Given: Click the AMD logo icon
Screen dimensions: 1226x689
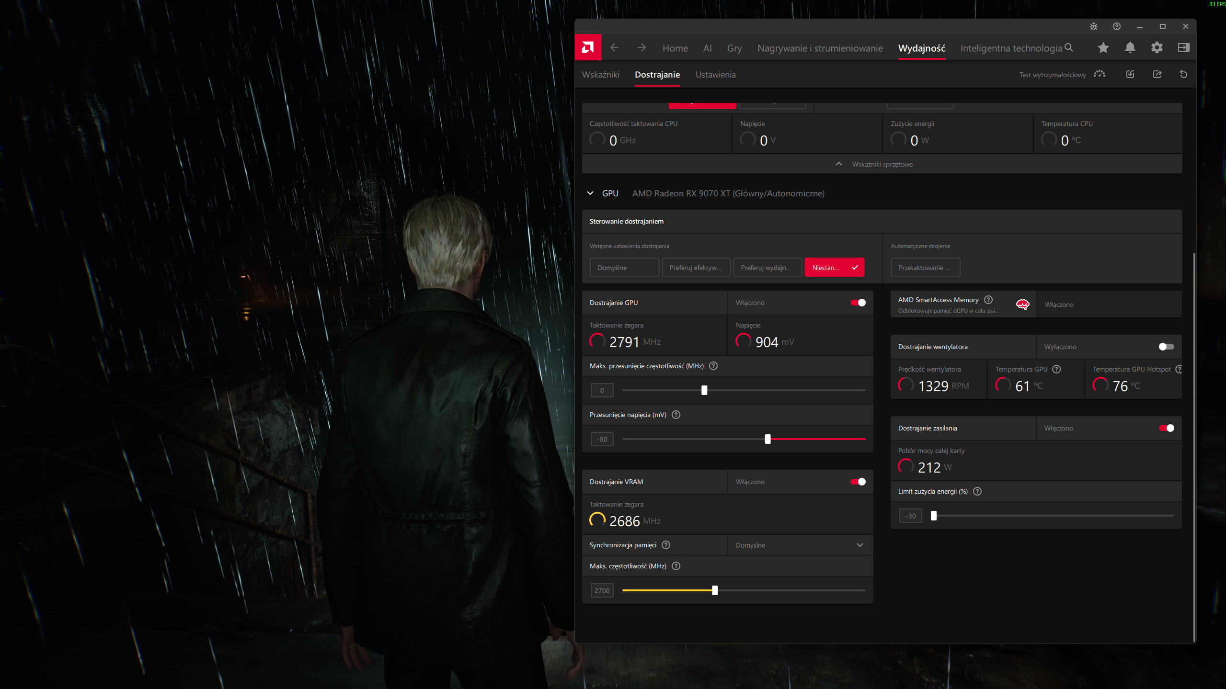Looking at the screenshot, I should tap(587, 47).
